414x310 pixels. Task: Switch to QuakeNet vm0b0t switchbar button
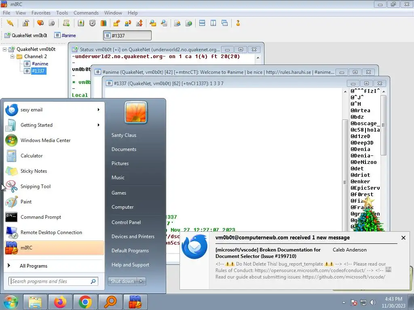pyautogui.click(x=26, y=36)
